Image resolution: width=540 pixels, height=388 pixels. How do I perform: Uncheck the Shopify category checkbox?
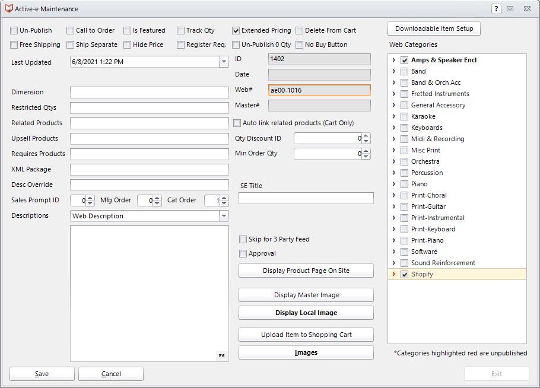[405, 275]
